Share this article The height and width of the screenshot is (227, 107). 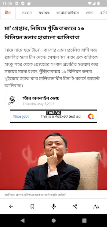(x=75, y=206)
